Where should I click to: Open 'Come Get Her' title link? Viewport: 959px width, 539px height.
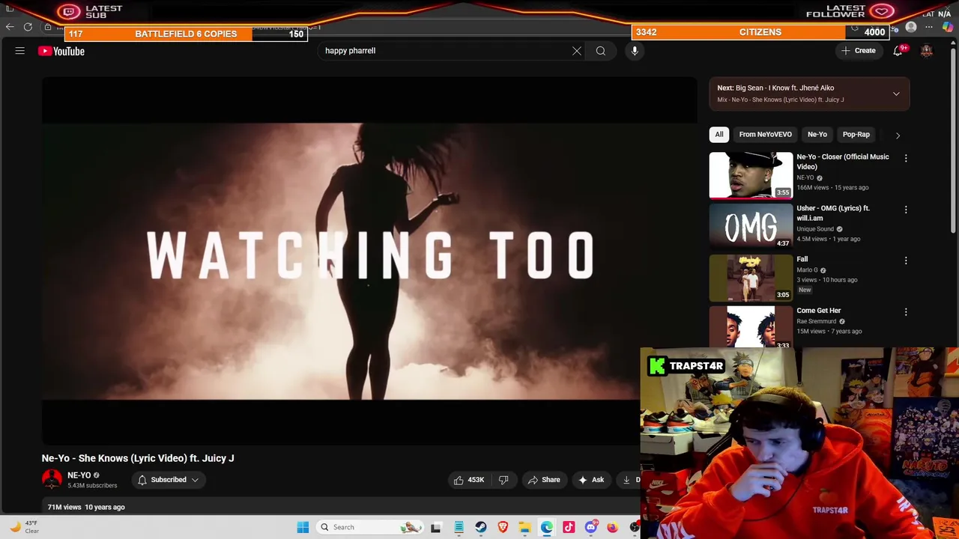pyautogui.click(x=818, y=311)
